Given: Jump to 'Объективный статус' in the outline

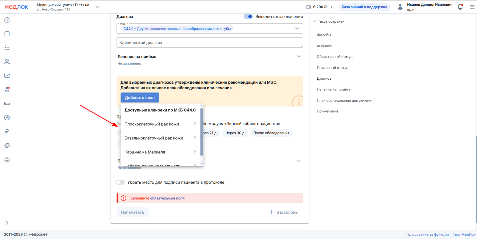Looking at the screenshot, I should coord(334,57).
